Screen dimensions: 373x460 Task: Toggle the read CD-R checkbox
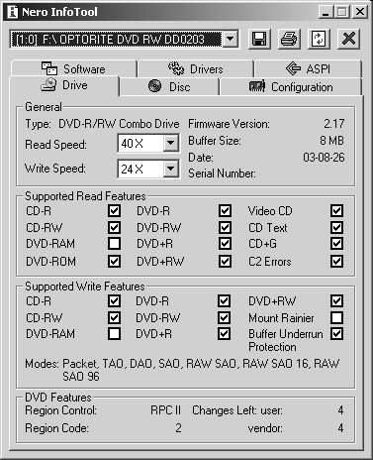[114, 210]
